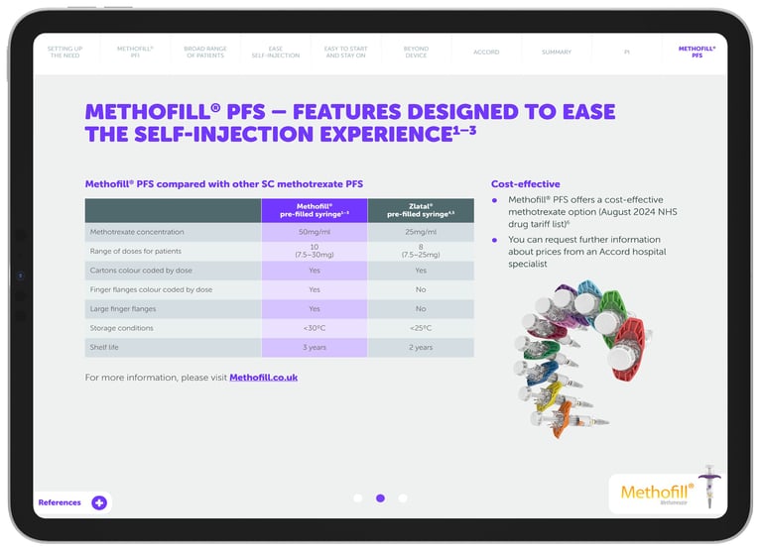
Task: Open the Accord tab
Action: pyautogui.click(x=486, y=52)
